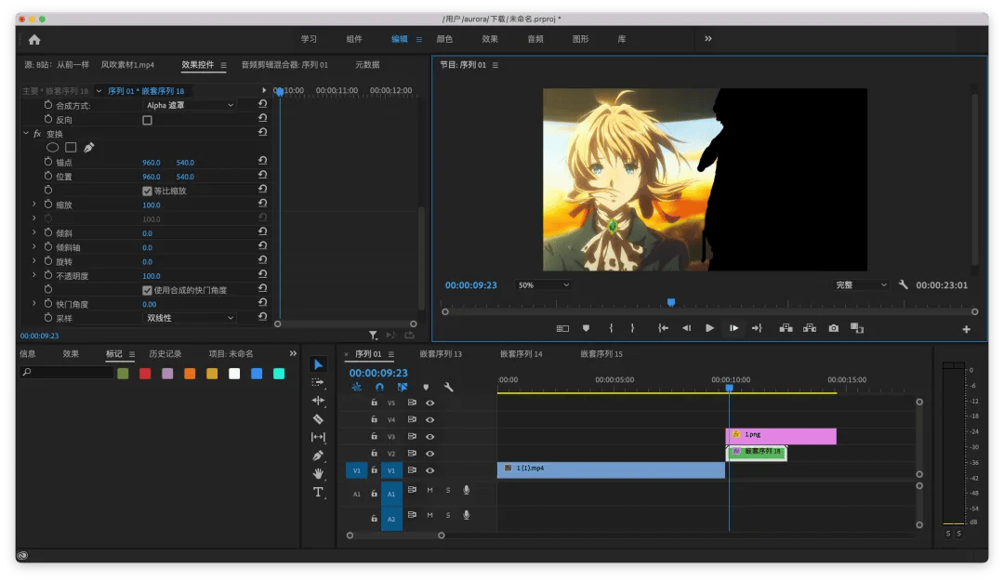The image size is (1004, 581).
Task: Reset the 锚点 parameter
Action: [262, 161]
